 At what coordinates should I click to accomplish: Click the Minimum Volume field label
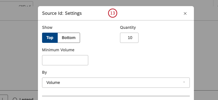point(58,50)
